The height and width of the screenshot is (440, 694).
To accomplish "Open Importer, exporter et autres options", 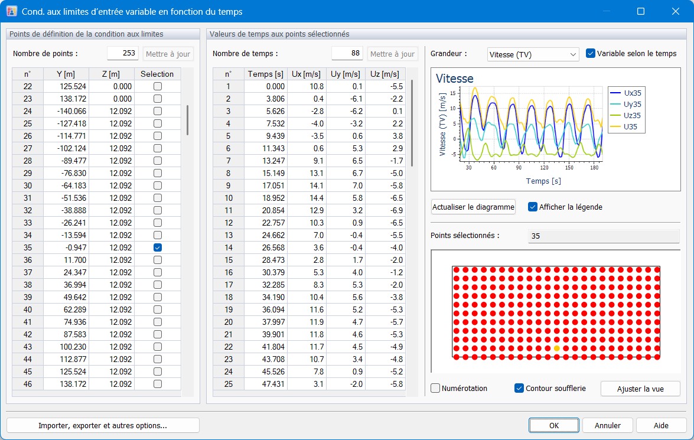I will [103, 425].
